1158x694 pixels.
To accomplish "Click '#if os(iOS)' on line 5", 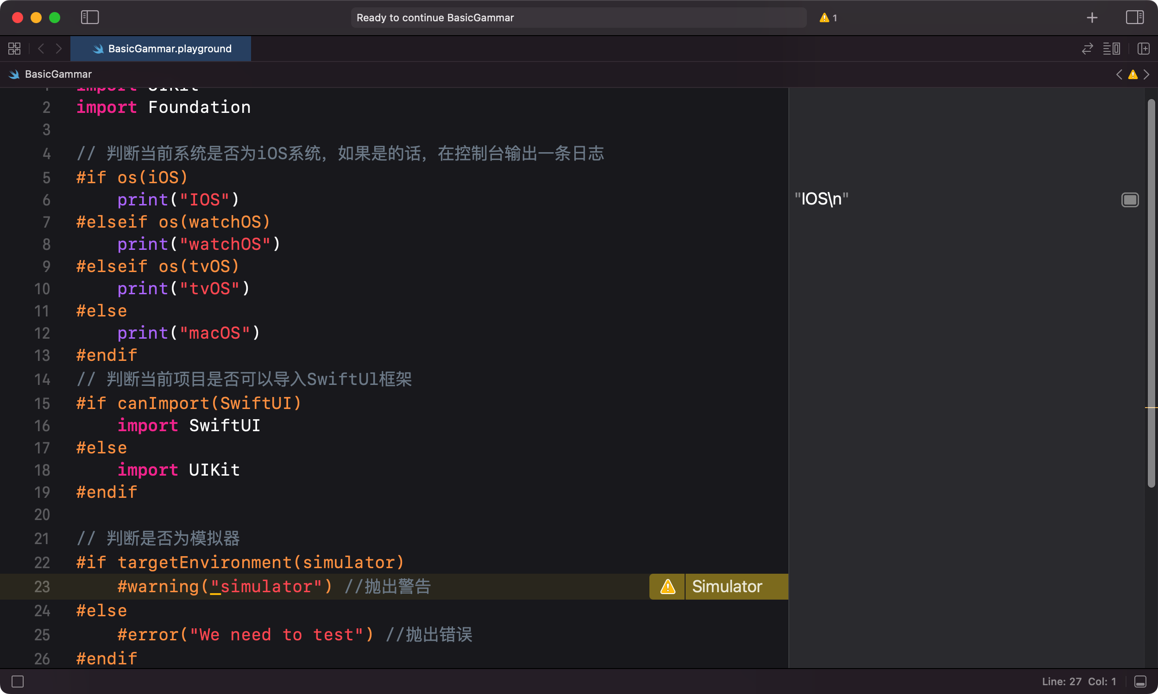I will (132, 178).
